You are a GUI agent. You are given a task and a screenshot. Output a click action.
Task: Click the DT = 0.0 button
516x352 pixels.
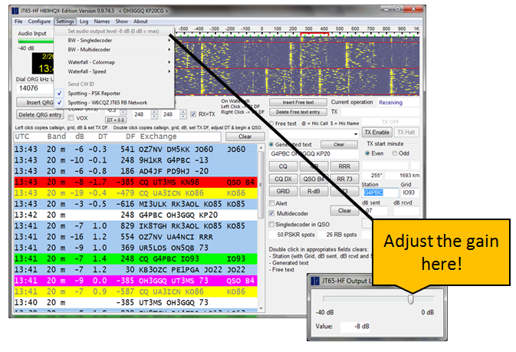coord(115,120)
